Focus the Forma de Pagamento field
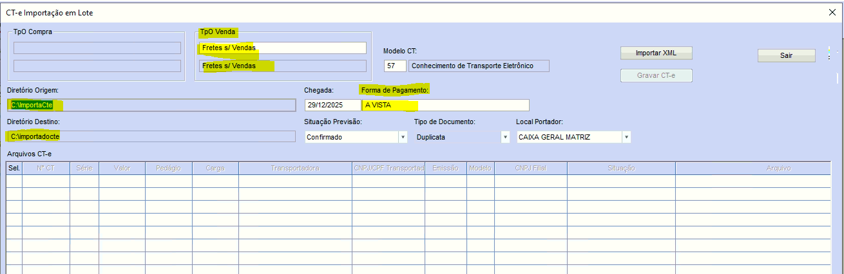The width and height of the screenshot is (844, 274). click(x=445, y=105)
